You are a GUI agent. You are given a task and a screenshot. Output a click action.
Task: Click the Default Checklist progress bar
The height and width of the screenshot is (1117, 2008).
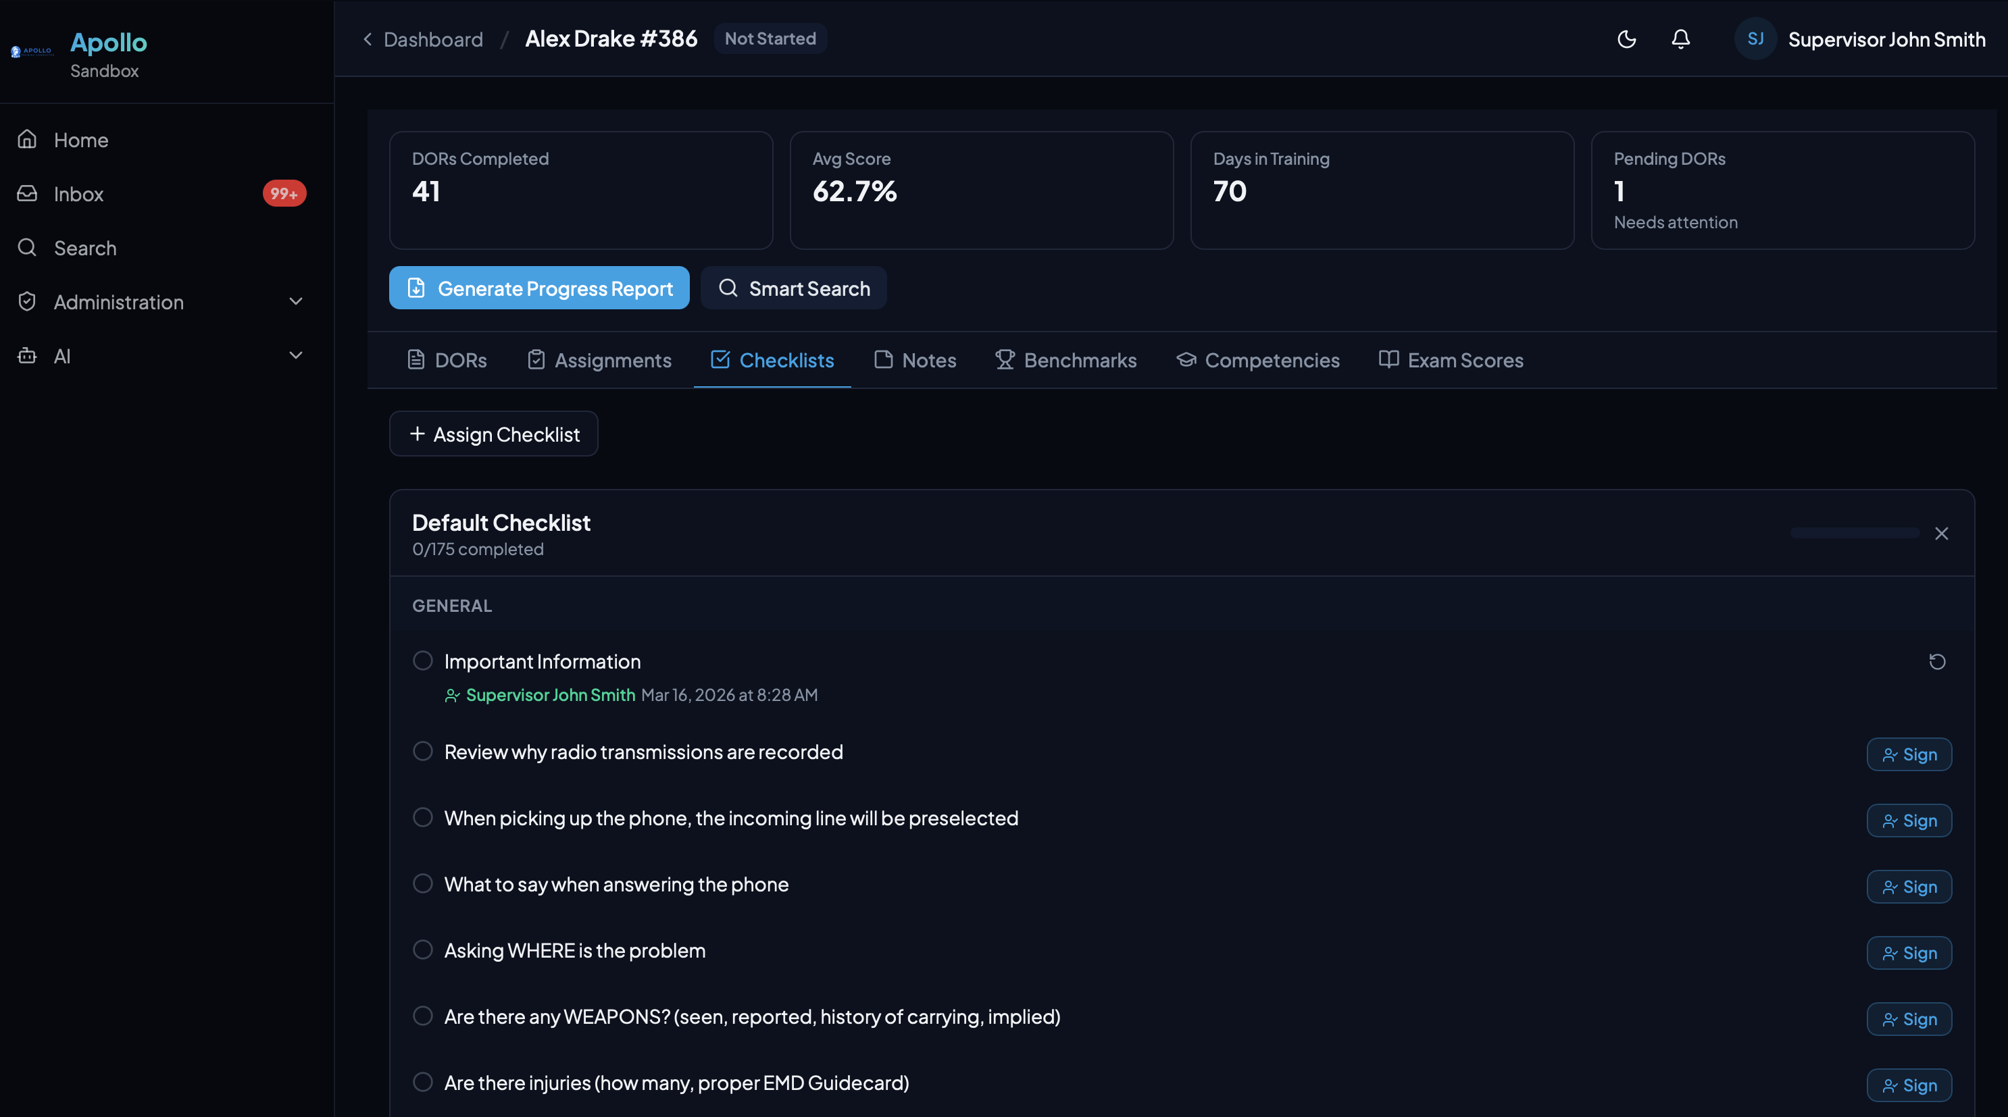[x=1854, y=534]
